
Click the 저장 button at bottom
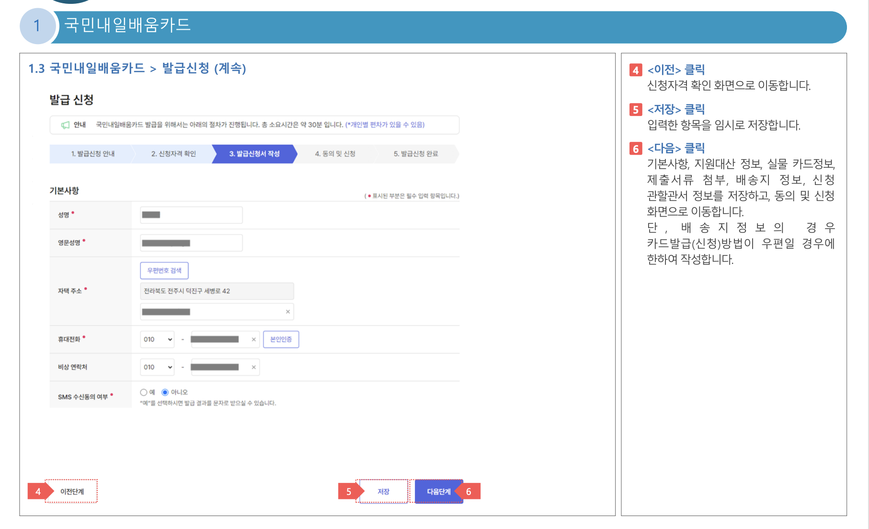(383, 491)
